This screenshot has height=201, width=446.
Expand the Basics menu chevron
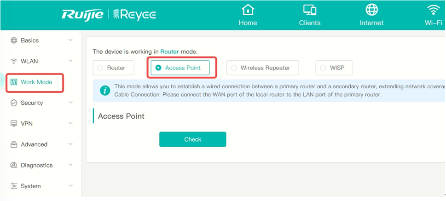[x=71, y=40]
